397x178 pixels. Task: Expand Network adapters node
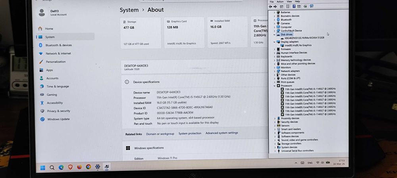[x=274, y=71]
